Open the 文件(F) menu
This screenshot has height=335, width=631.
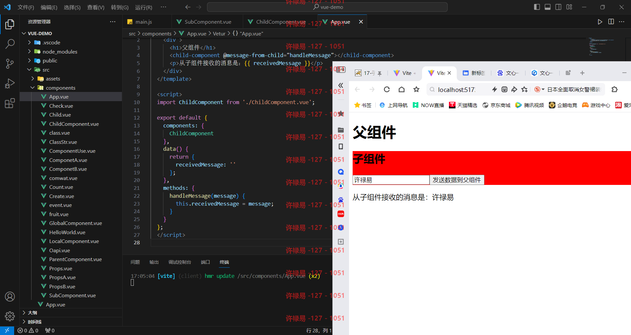[26, 7]
